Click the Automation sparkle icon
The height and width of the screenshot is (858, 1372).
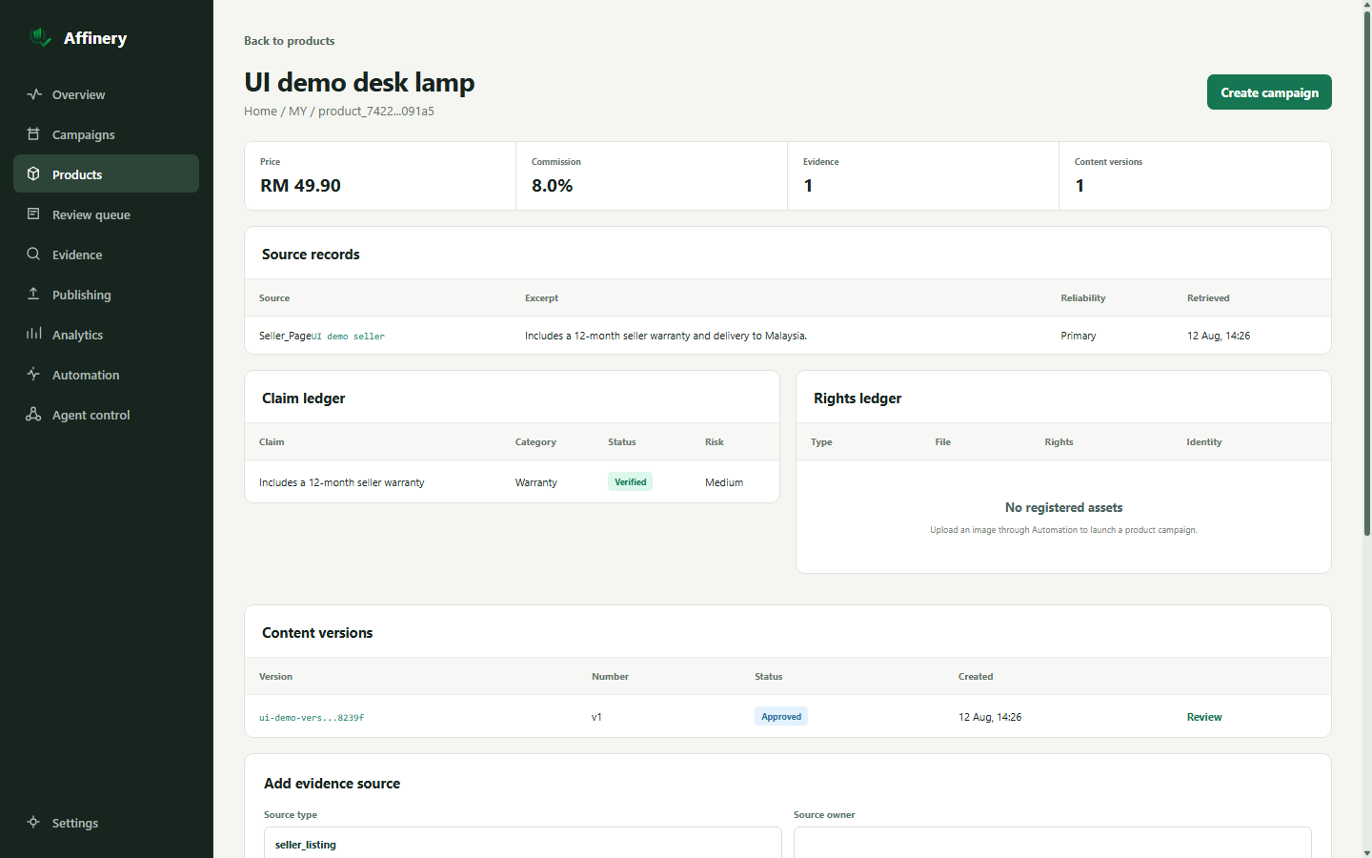33,375
